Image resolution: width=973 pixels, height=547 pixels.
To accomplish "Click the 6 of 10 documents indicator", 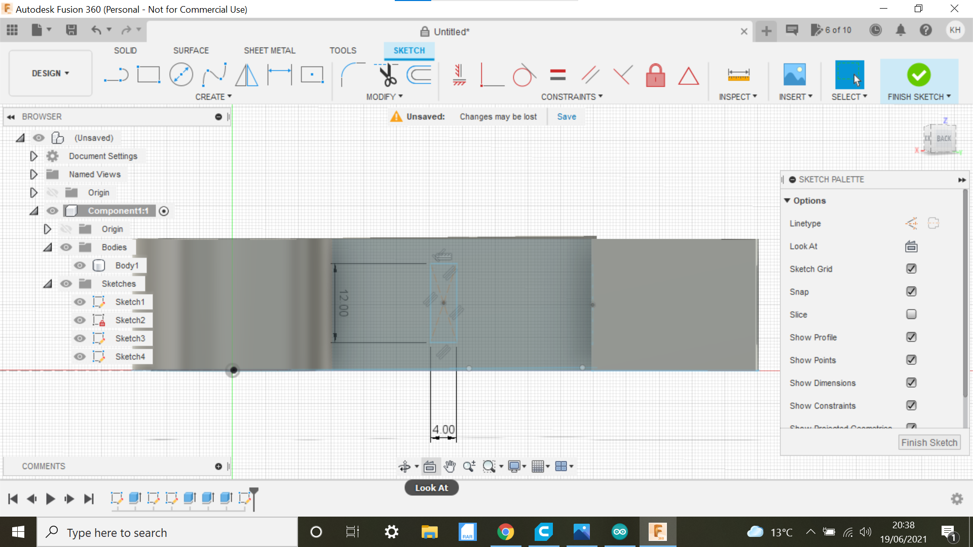I will [x=831, y=30].
